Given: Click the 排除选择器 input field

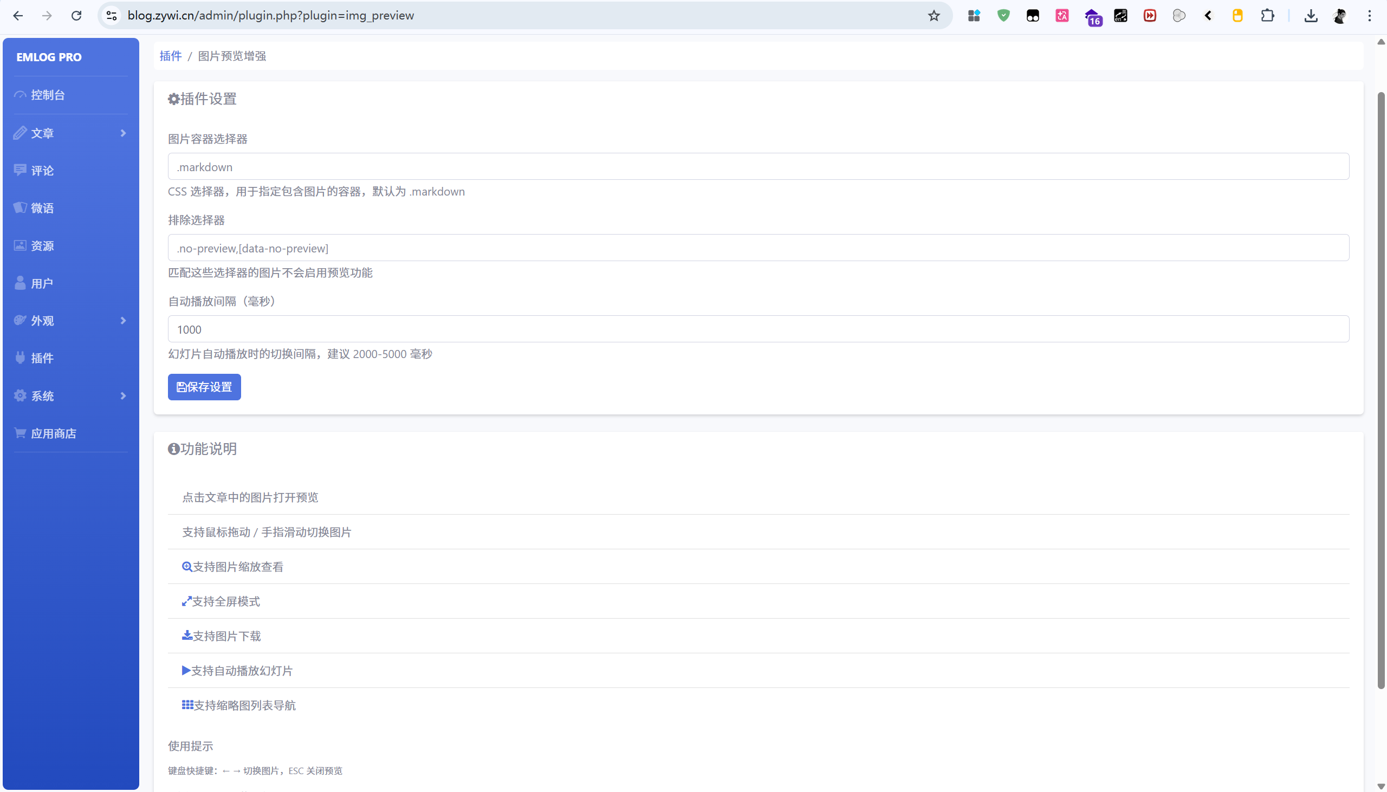Looking at the screenshot, I should coord(758,248).
